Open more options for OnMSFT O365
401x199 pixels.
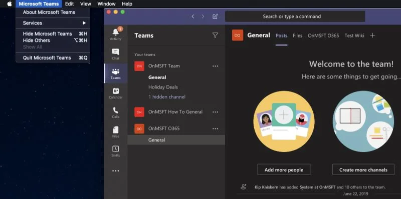tap(216, 128)
